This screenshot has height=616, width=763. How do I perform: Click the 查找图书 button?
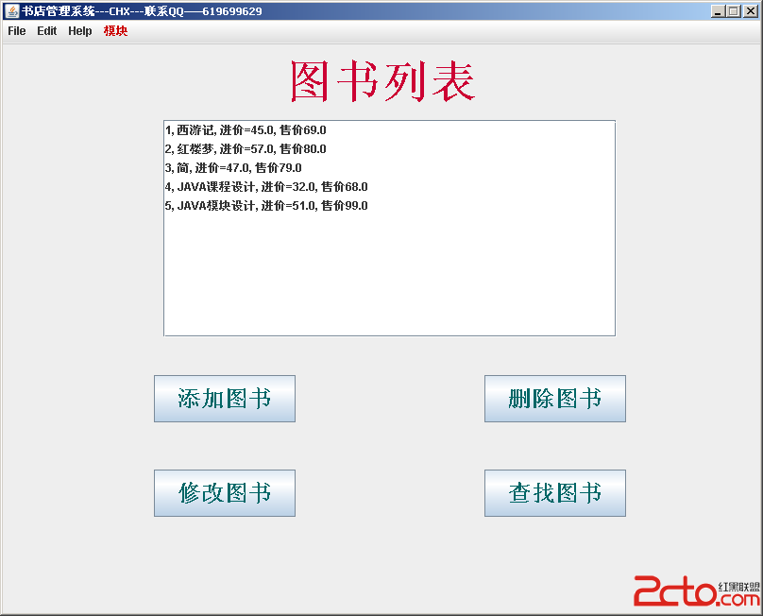555,493
